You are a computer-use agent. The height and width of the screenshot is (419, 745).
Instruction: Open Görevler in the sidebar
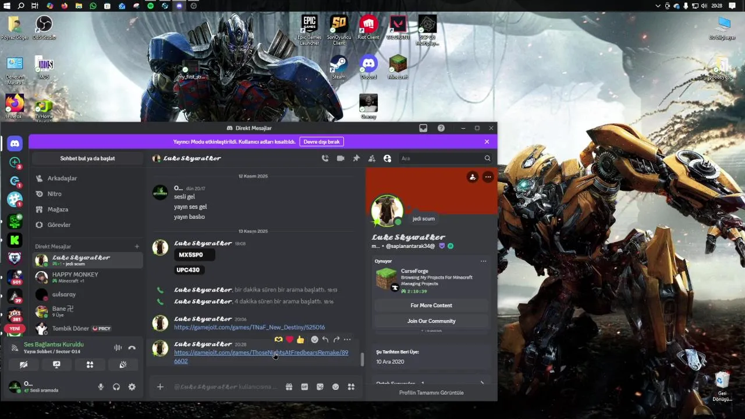88,225
